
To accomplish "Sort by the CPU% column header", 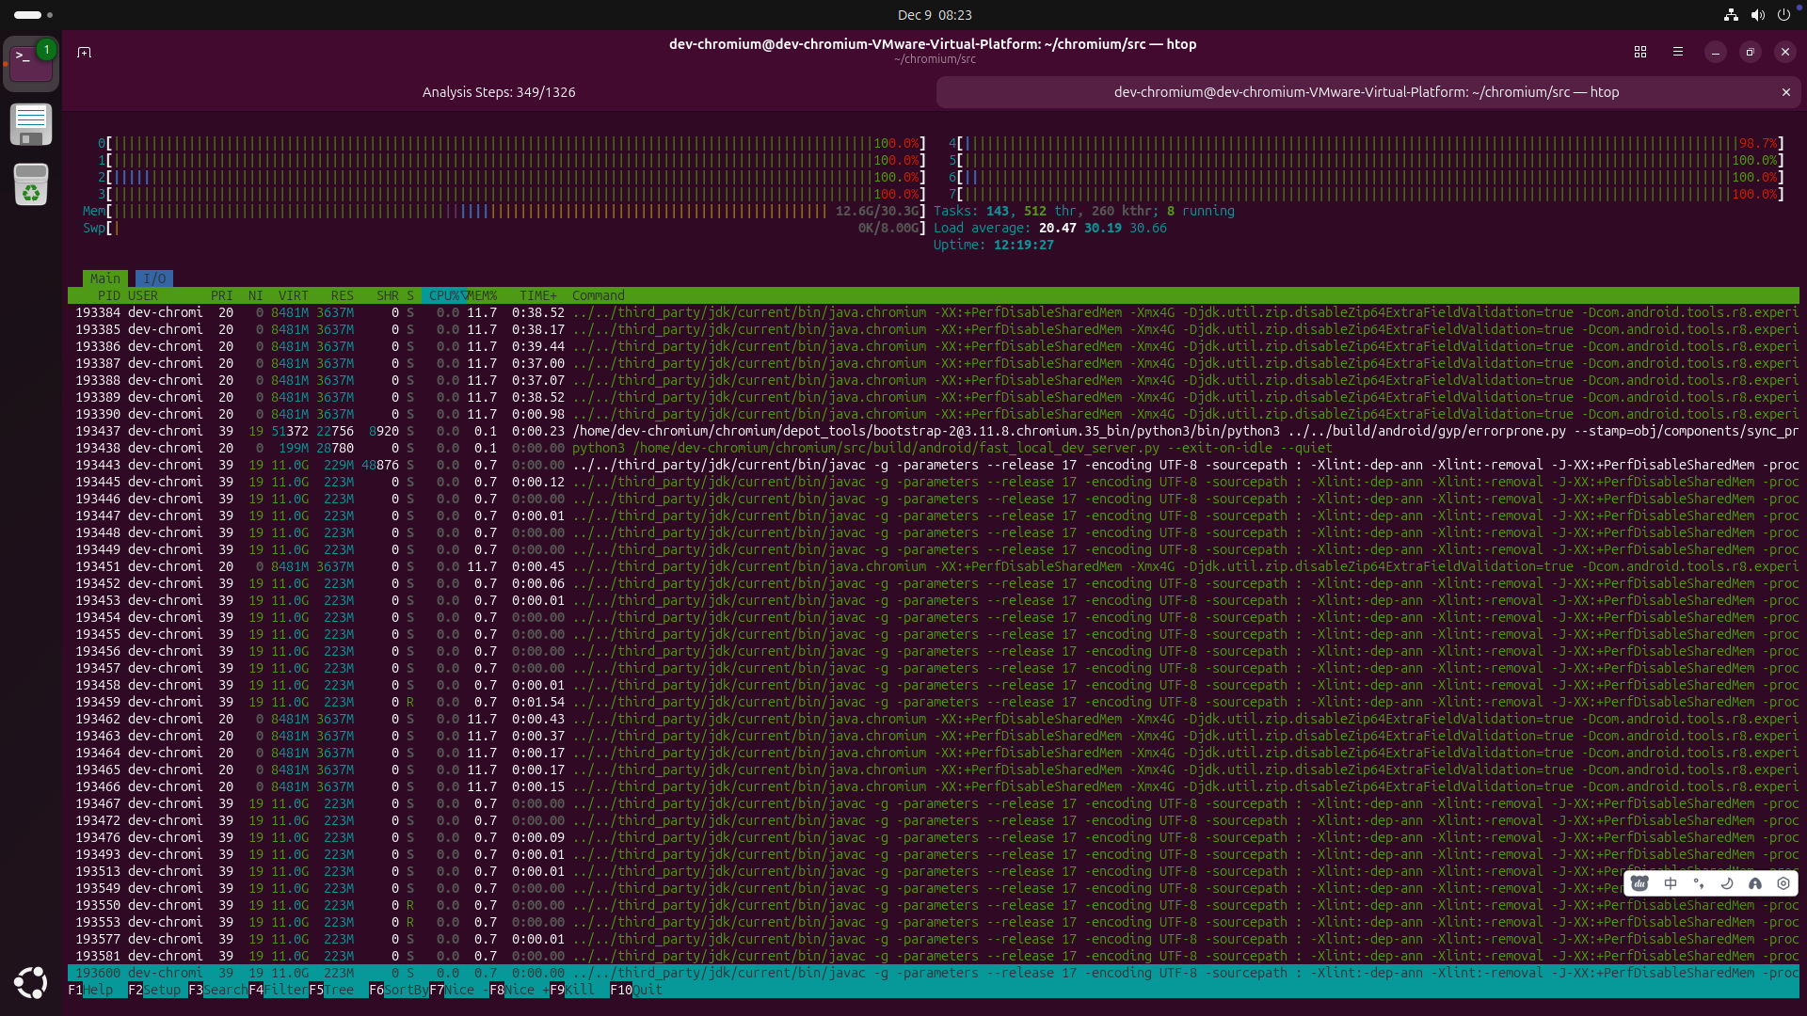I will (x=443, y=295).
